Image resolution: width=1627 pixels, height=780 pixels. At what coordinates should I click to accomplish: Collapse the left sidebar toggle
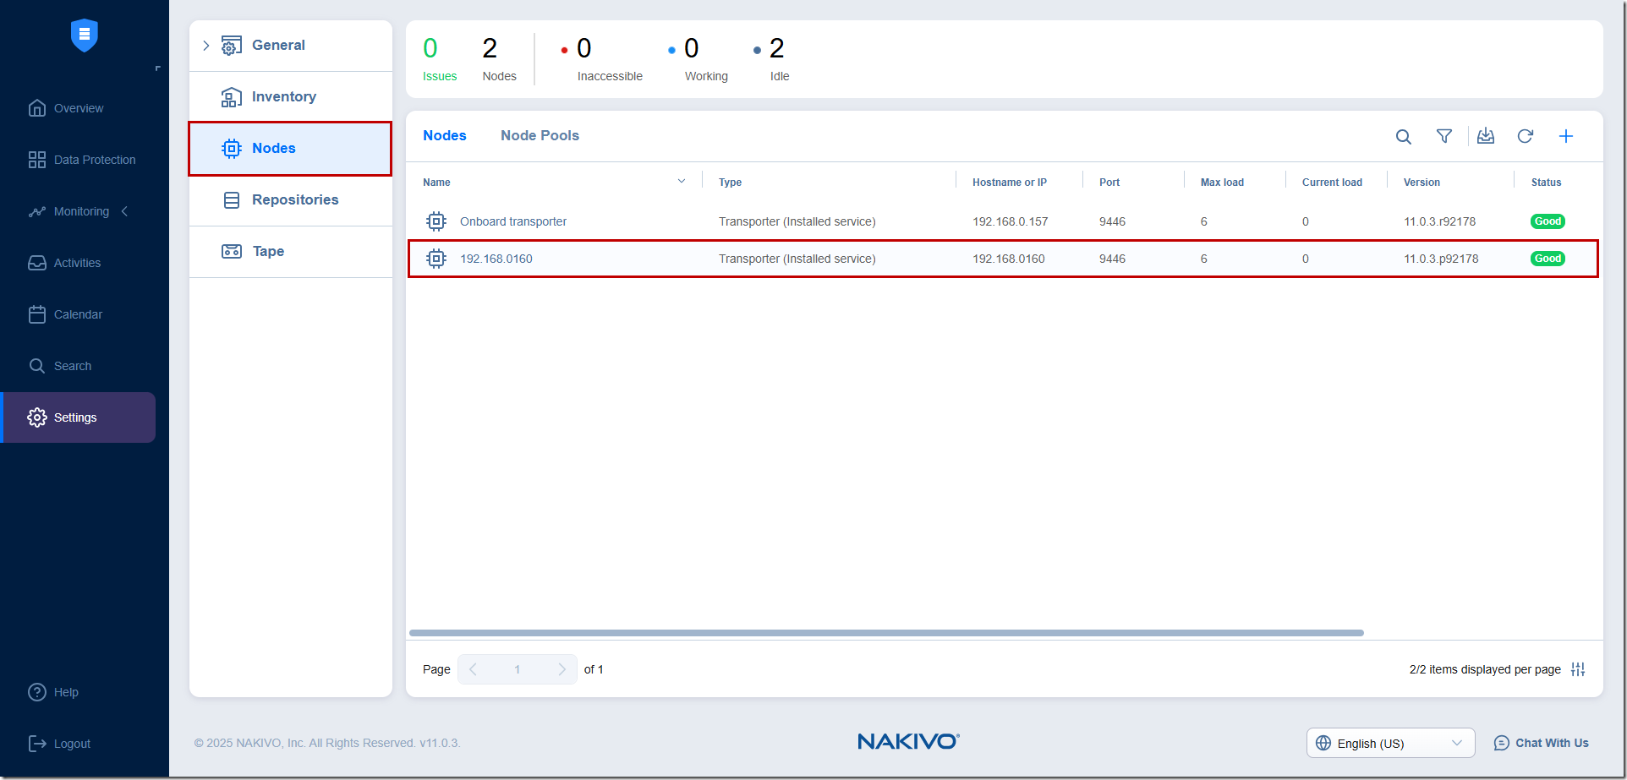157,68
